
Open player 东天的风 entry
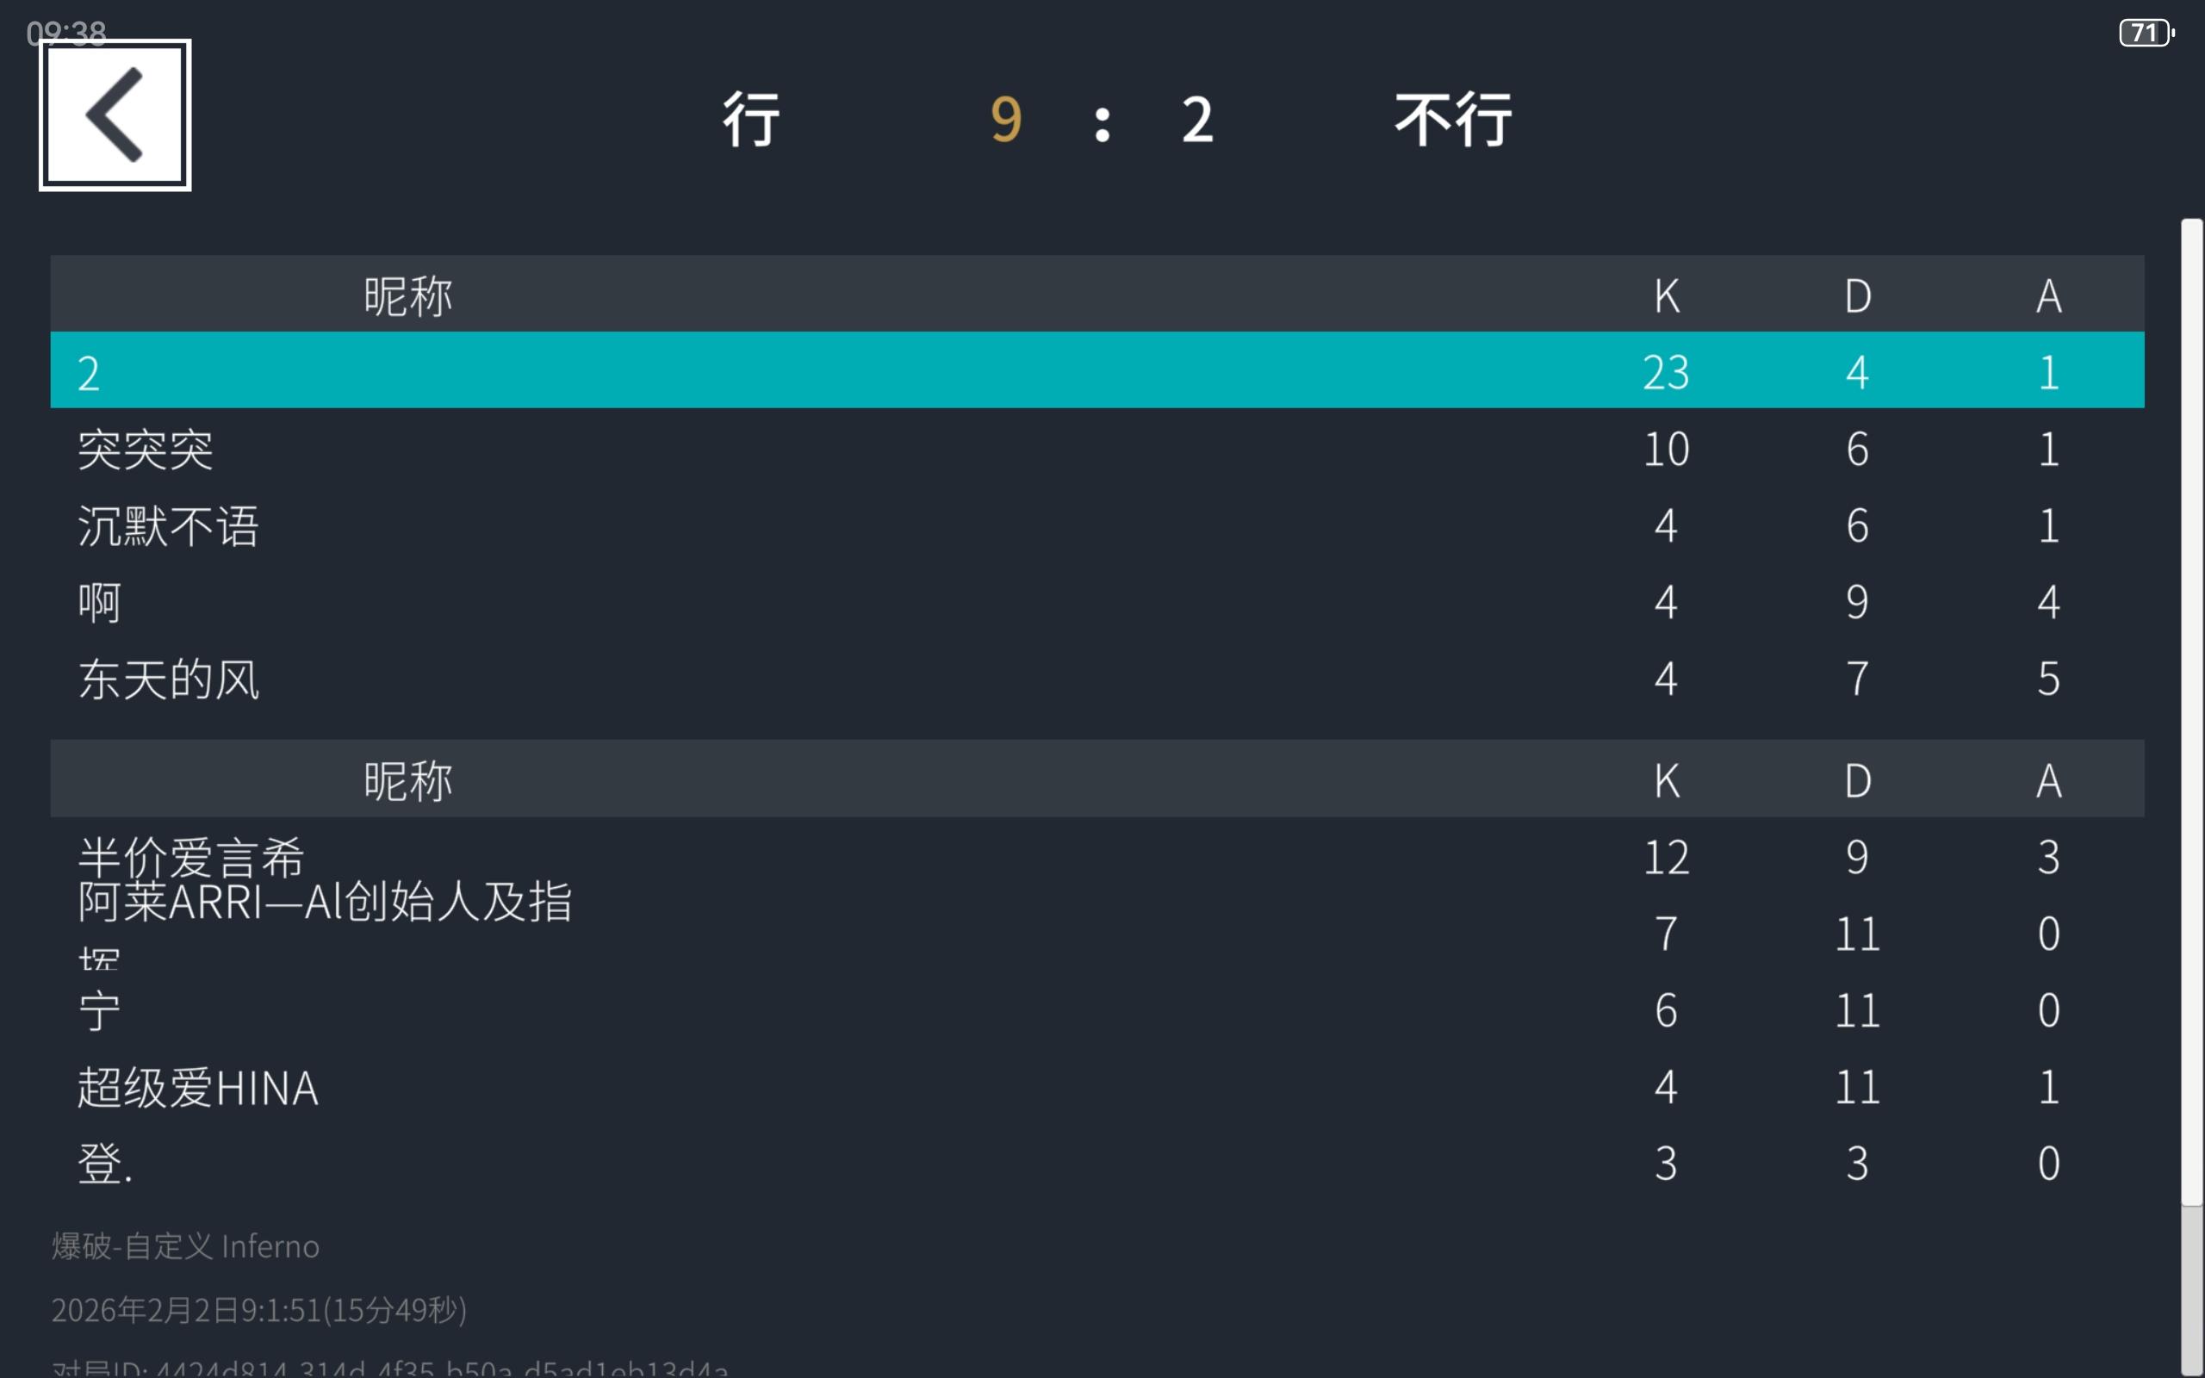click(169, 679)
